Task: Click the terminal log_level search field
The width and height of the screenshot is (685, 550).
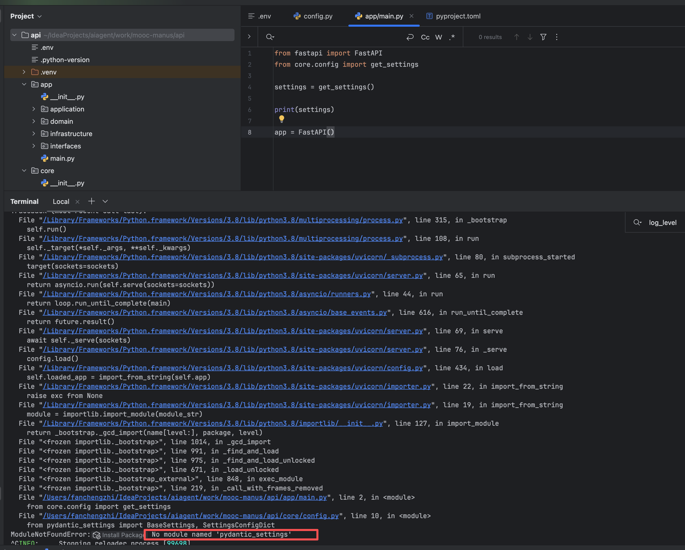Action: 662,223
